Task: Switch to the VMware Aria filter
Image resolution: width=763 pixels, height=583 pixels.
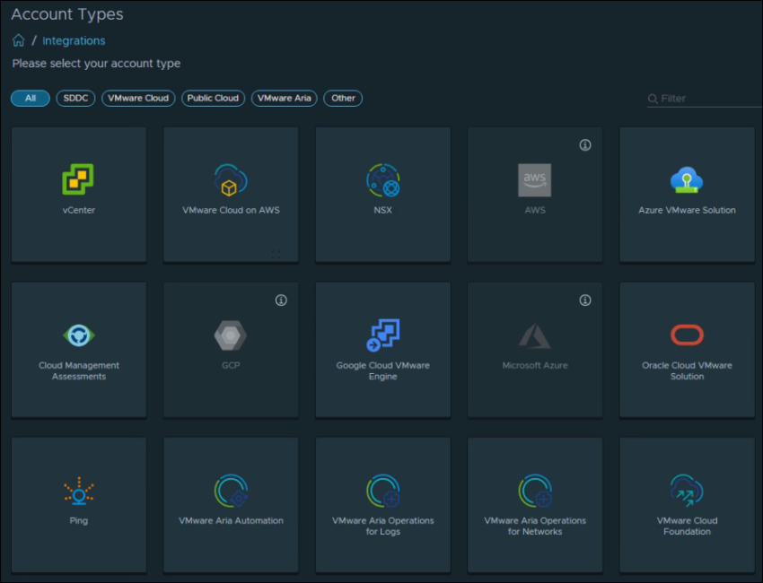Action: pyautogui.click(x=284, y=99)
